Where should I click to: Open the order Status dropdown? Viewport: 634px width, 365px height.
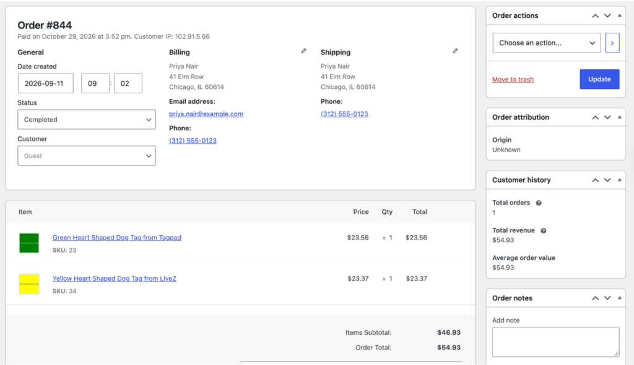click(x=87, y=119)
